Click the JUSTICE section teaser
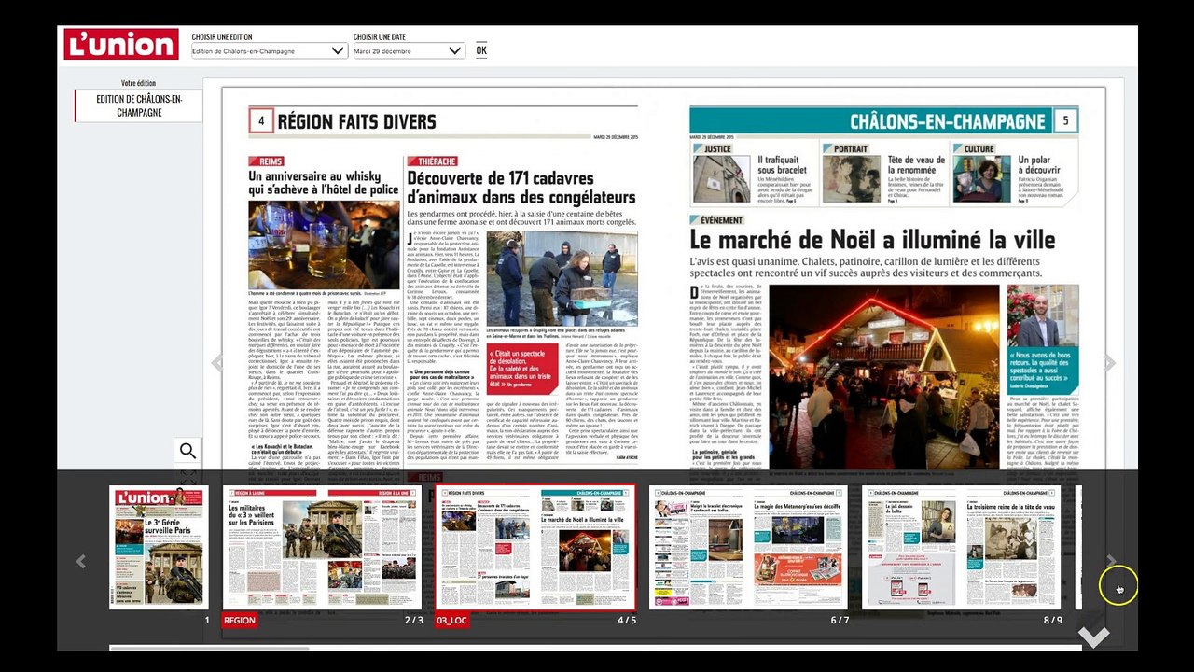 click(x=754, y=173)
